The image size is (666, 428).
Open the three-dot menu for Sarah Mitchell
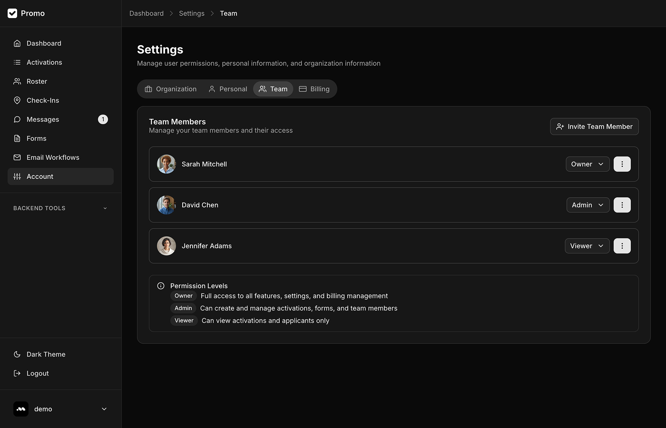pyautogui.click(x=622, y=164)
